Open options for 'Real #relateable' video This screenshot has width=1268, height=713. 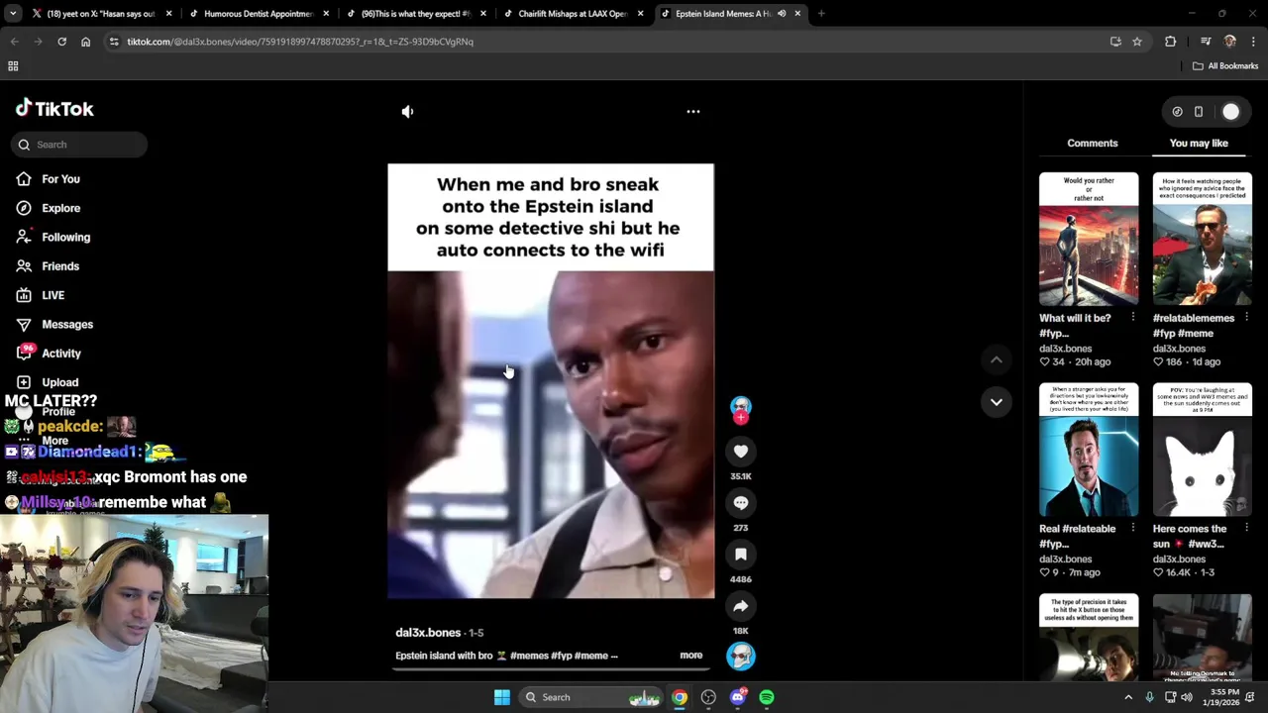point(1133,529)
